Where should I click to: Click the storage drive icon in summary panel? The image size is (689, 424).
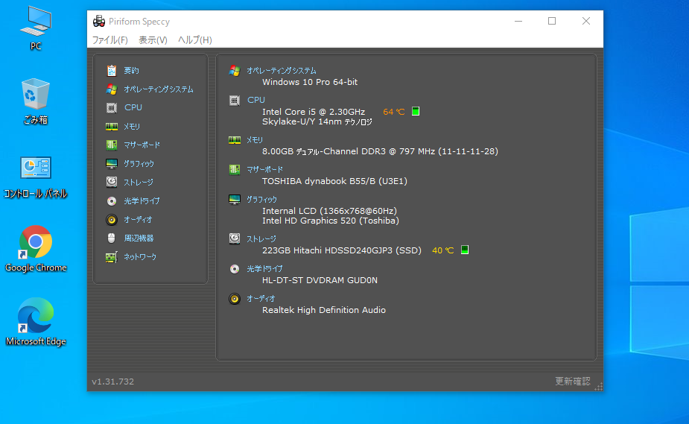click(235, 238)
